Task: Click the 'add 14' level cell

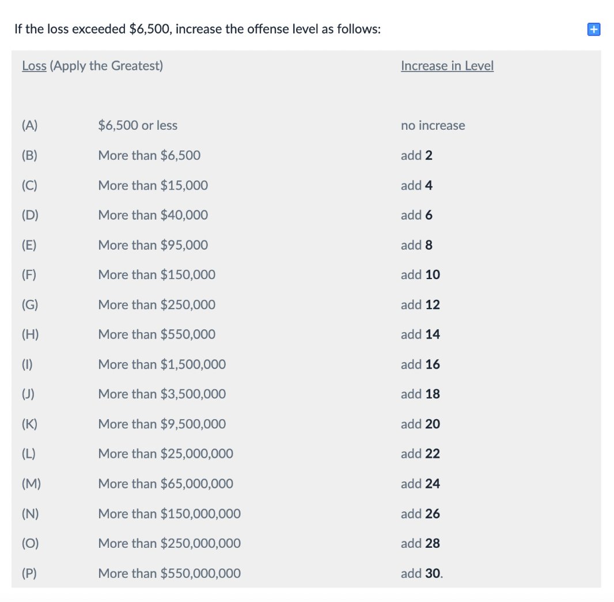Action: 420,334
